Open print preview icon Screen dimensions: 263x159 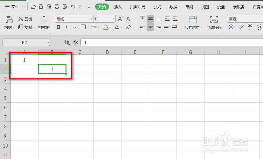65,7
